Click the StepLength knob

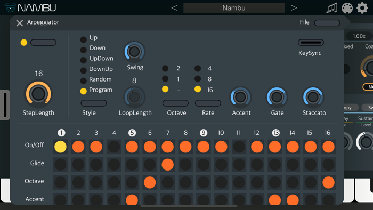pos(38,94)
